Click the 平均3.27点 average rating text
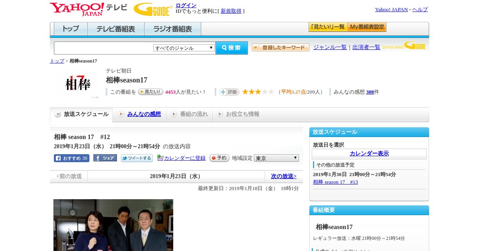The image size is (479, 251). click(x=293, y=92)
